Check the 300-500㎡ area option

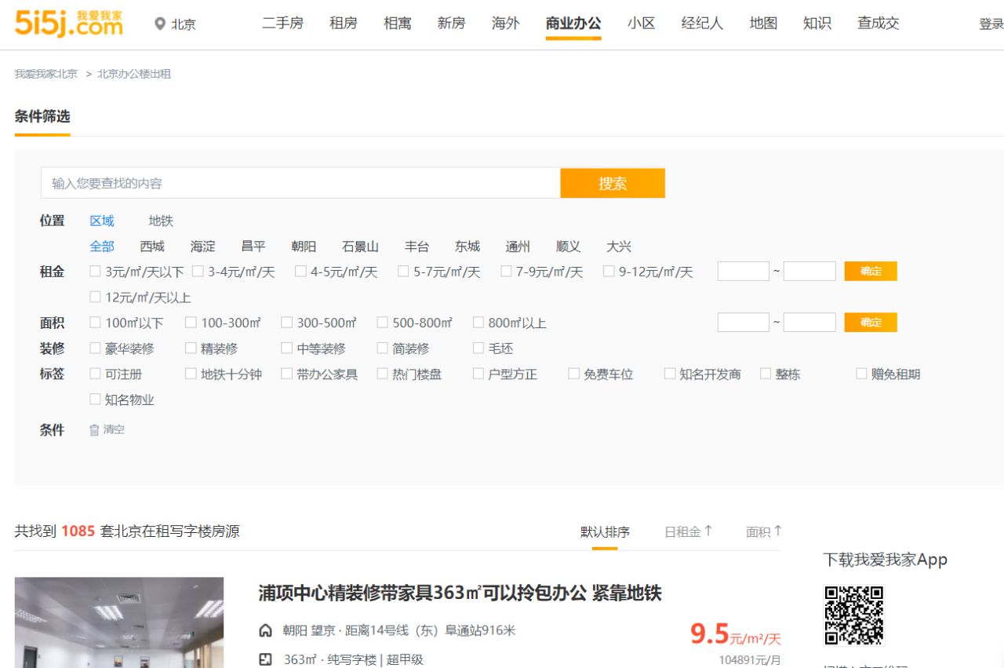(x=286, y=322)
